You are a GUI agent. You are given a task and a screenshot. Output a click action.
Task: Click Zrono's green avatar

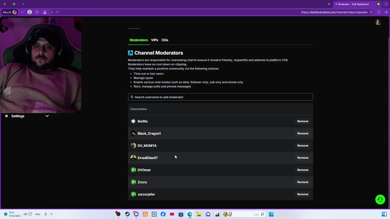[x=133, y=182]
